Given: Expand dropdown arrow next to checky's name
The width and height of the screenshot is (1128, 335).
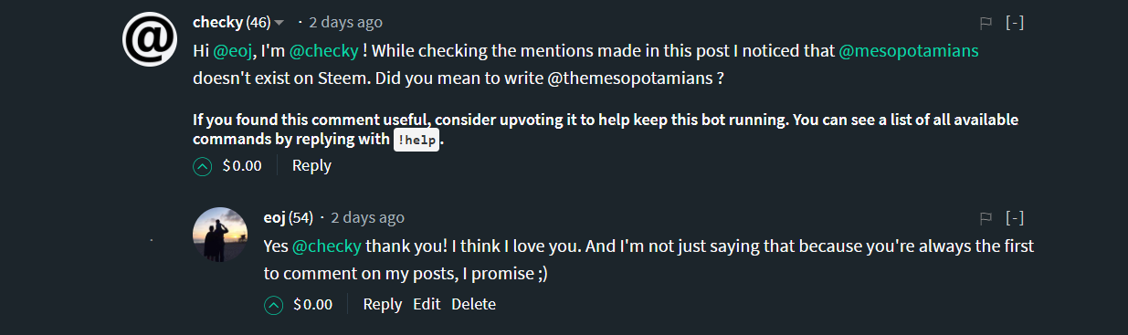Looking at the screenshot, I should 279,23.
